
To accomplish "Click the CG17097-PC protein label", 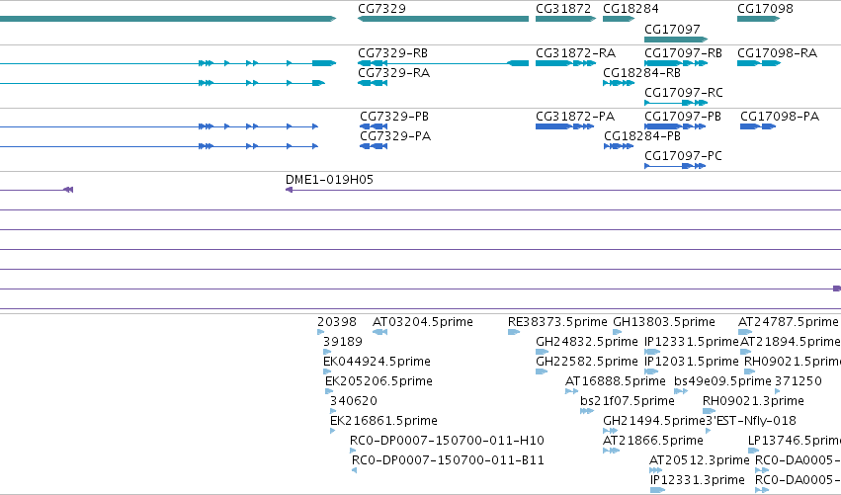I will (x=683, y=156).
